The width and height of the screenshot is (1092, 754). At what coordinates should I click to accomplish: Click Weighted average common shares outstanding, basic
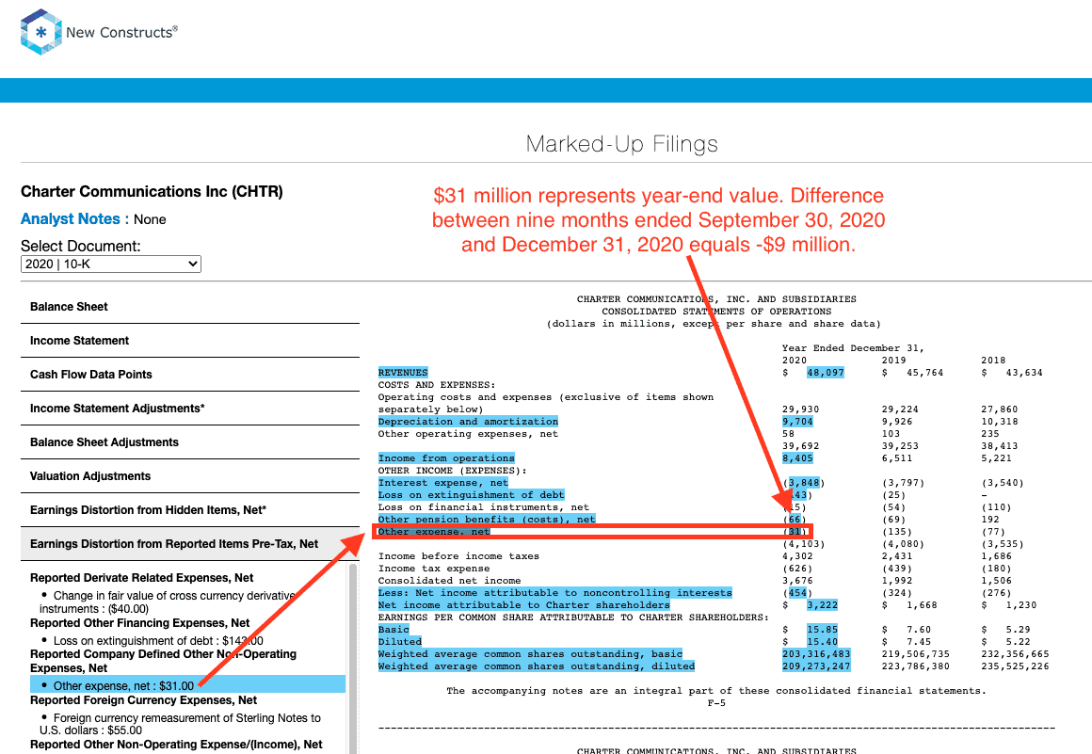point(531,653)
